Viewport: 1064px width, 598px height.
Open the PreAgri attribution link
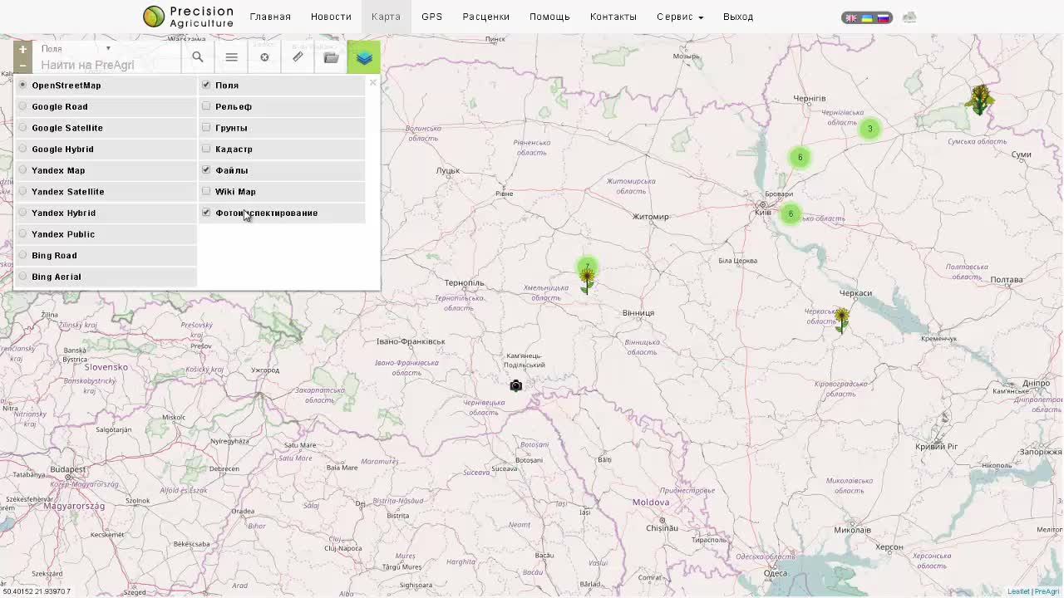(x=1047, y=591)
